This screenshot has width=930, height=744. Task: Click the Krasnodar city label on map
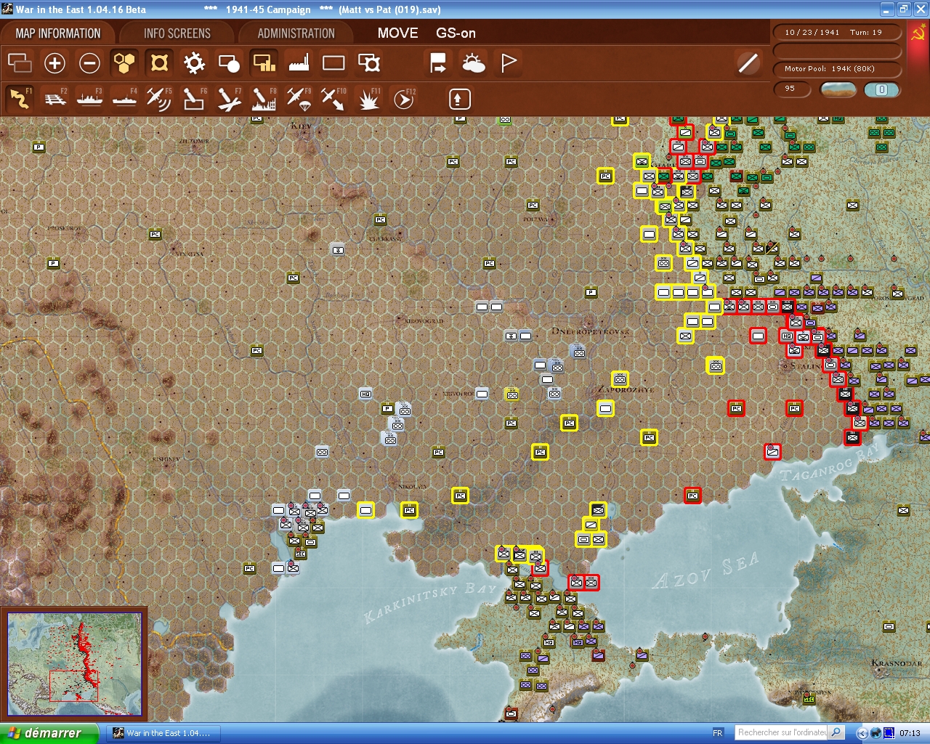tap(897, 663)
